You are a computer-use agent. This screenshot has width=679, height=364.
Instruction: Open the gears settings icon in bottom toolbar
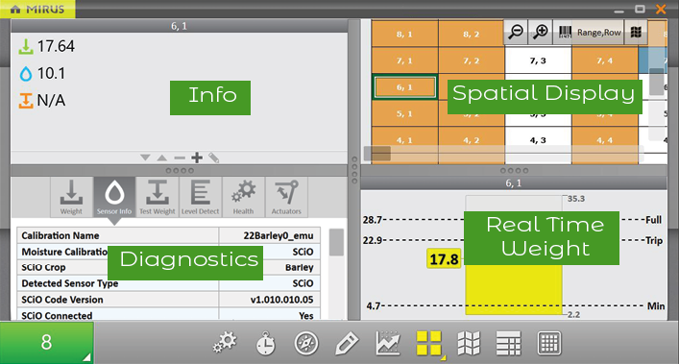tap(225, 343)
